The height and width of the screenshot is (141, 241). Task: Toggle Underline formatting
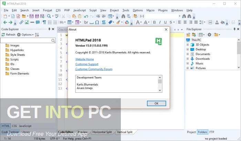[165, 23]
